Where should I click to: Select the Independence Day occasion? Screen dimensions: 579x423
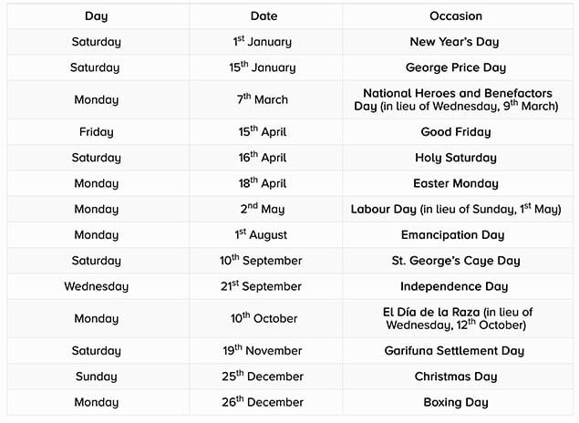coord(455,286)
